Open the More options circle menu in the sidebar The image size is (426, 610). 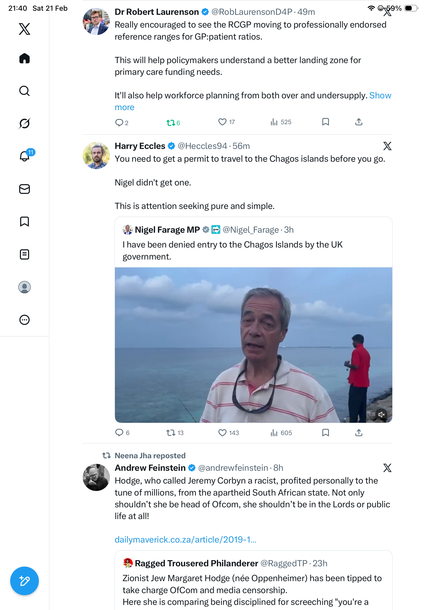tap(25, 320)
